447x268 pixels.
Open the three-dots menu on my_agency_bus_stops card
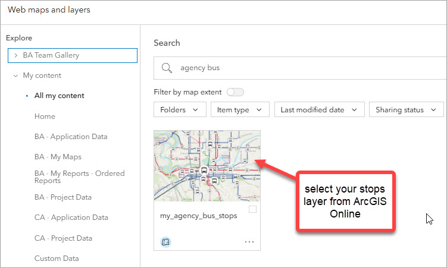coord(249,242)
